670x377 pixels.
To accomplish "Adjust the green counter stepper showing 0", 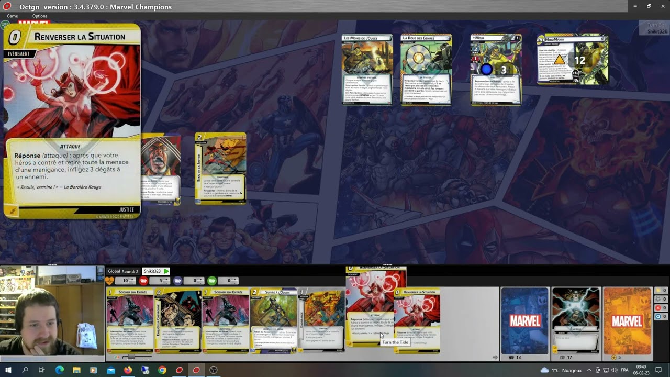I will click(x=229, y=281).
